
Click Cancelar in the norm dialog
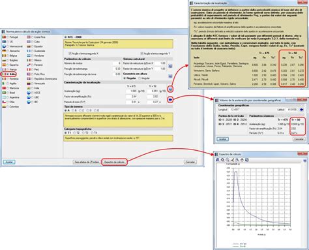point(190,162)
